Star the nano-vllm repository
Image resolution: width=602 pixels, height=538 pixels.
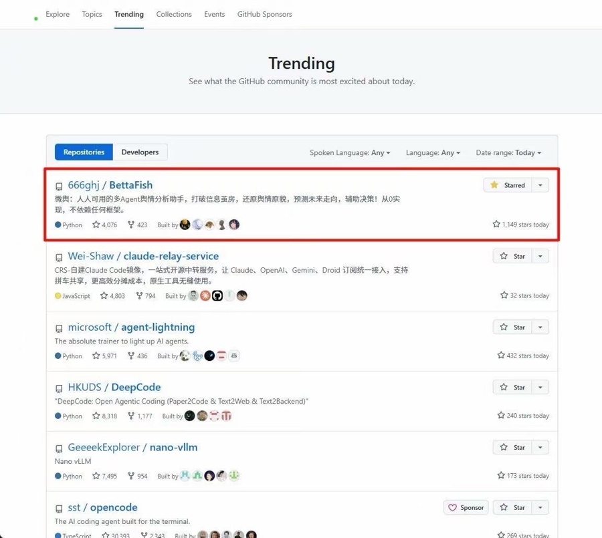pyautogui.click(x=512, y=447)
